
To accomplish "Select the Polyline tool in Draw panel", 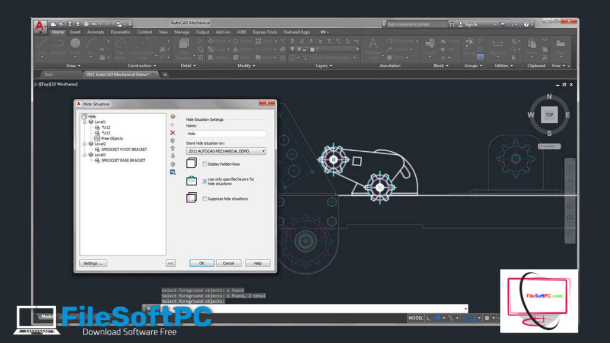I will click(58, 48).
